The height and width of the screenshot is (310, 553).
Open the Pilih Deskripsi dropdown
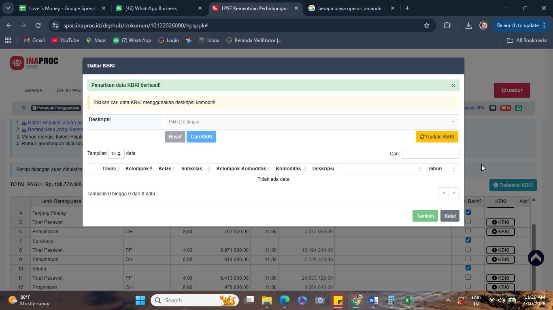pyautogui.click(x=311, y=122)
